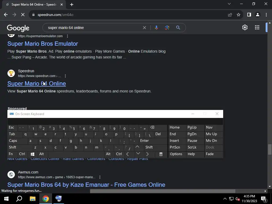This screenshot has width=272, height=204.
Task: Open more options for supermarioemulator.com result
Action: pos(67,36)
